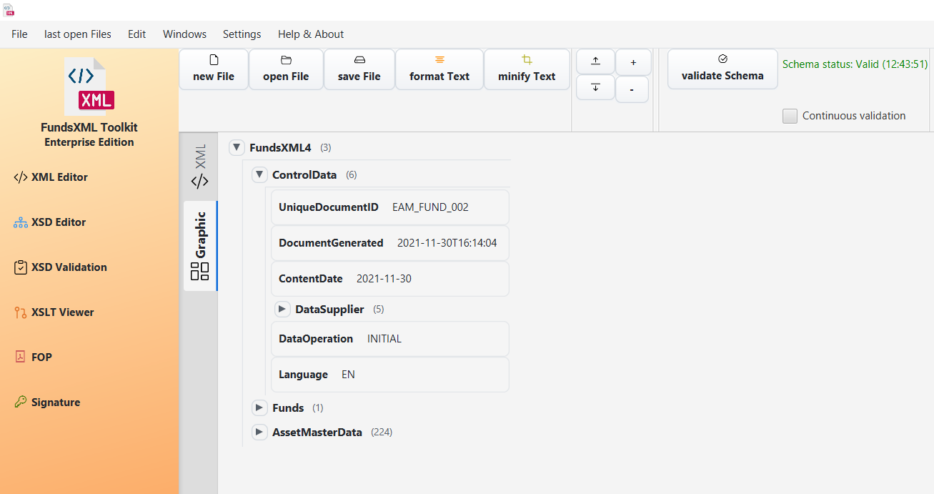Click the AssetMasterData child count (224)
Image resolution: width=934 pixels, height=494 pixels.
pyautogui.click(x=382, y=432)
